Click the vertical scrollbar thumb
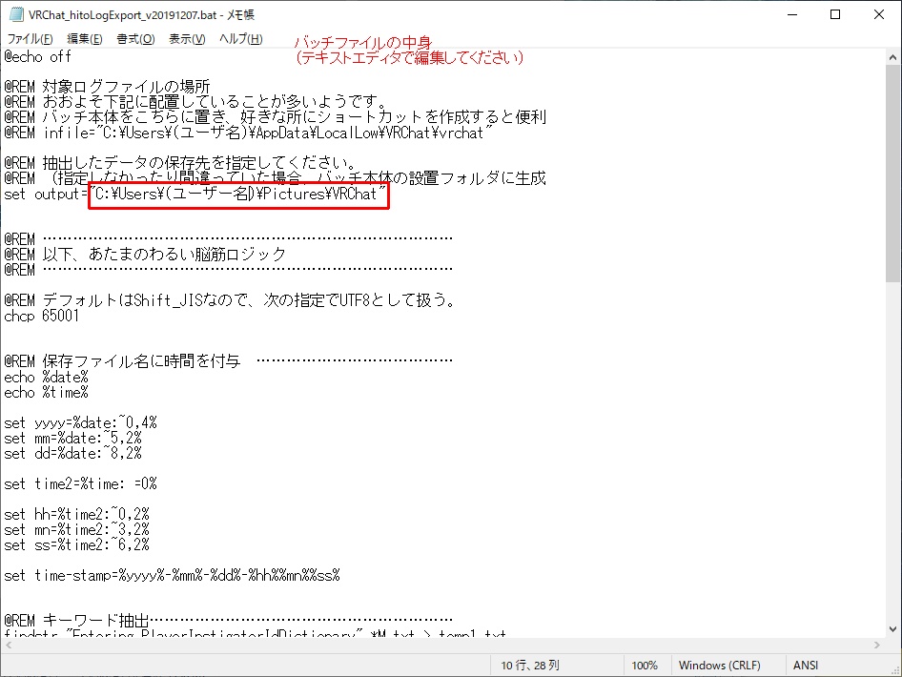The image size is (902, 677). coord(892,174)
